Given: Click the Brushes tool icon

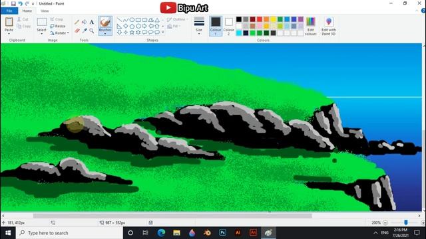Looking at the screenshot, I should click(105, 22).
